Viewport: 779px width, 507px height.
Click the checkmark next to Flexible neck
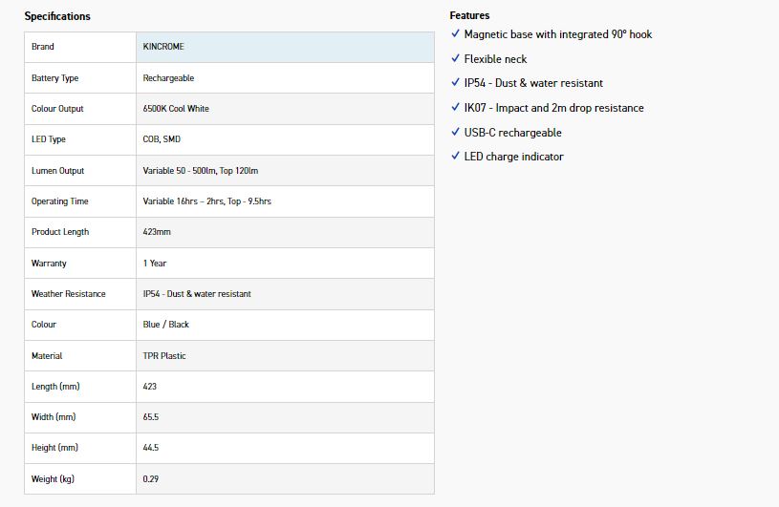click(x=455, y=59)
